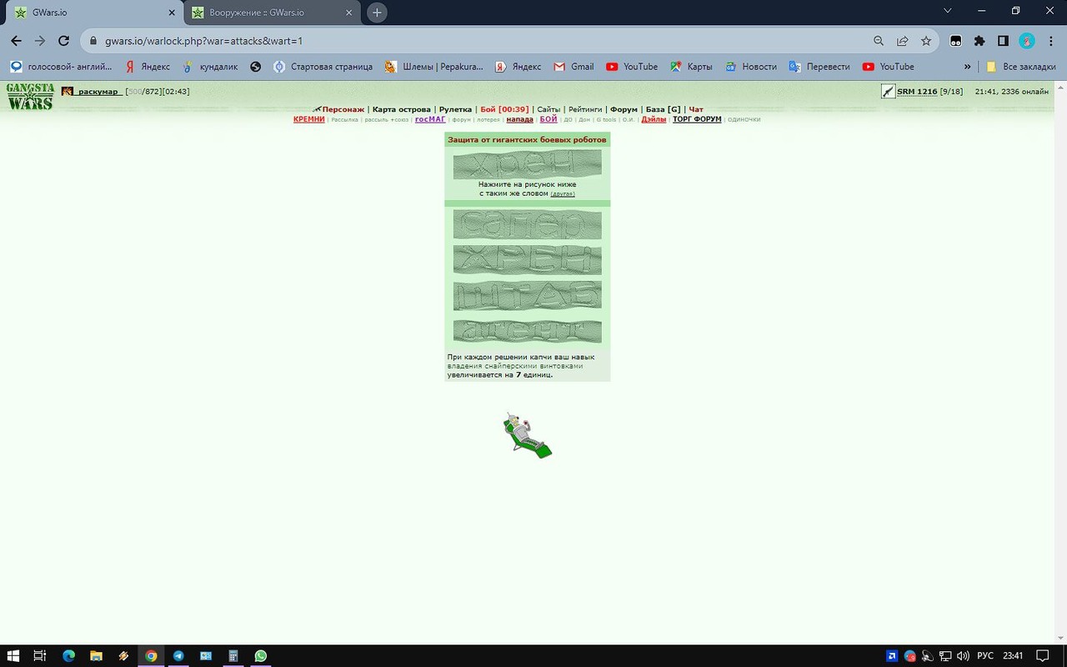Select the captcha image reading ШТАБ
The width and height of the screenshot is (1067, 667).
527,296
